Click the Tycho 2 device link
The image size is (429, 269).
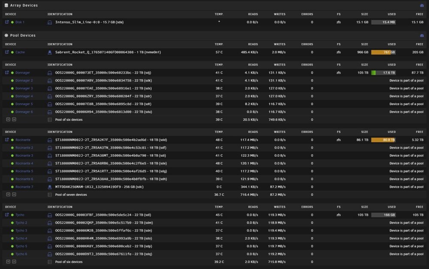click(x=21, y=223)
